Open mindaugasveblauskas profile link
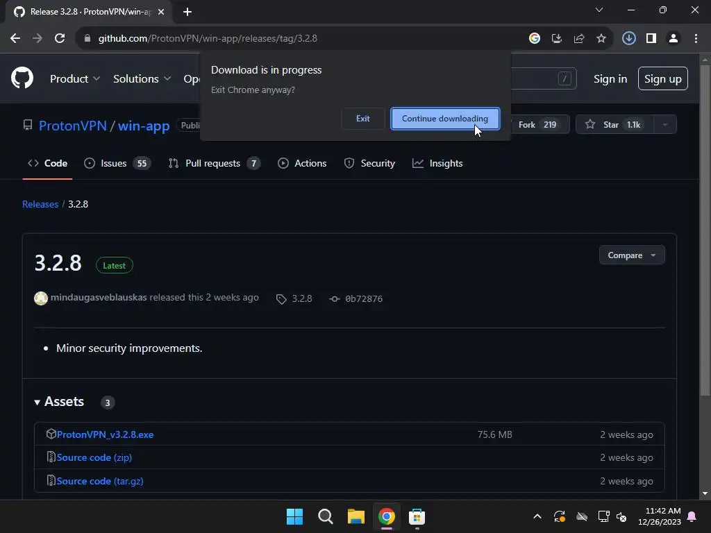 (99, 298)
